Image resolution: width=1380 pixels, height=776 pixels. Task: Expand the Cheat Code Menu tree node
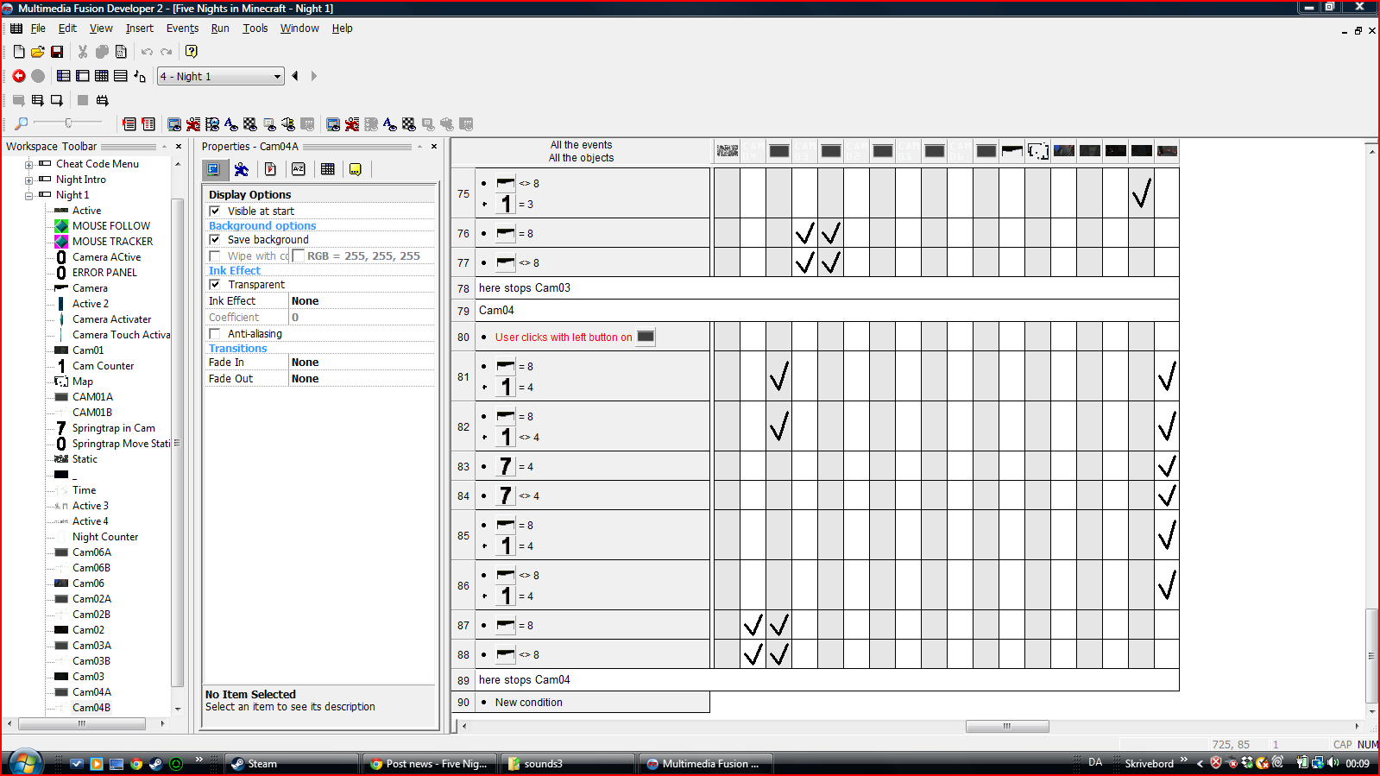pyautogui.click(x=28, y=164)
